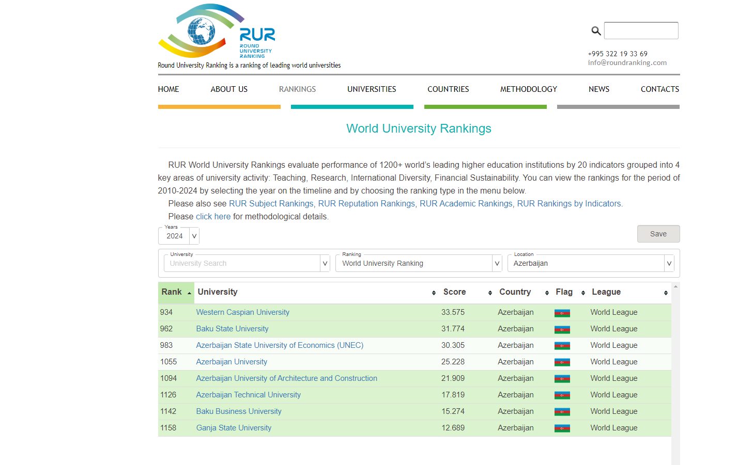Click the flag in Baku State University row
Screen dimensions: 753x465
tap(562, 329)
